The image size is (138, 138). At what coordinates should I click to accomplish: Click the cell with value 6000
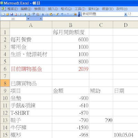(x=71, y=39)
